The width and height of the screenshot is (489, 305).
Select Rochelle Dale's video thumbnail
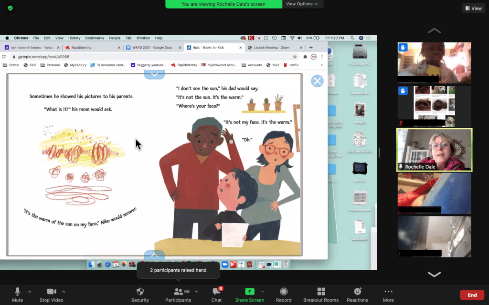tap(434, 150)
